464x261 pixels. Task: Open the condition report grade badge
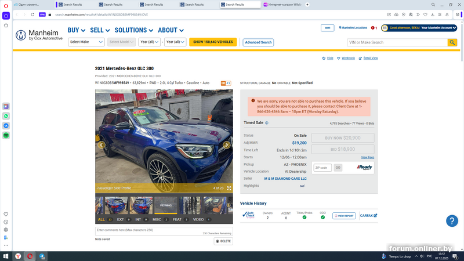pyautogui.click(x=226, y=83)
